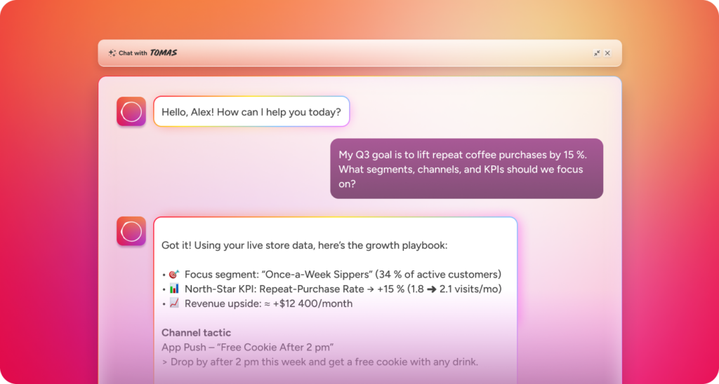Screen dimensions: 719x384
Task: Click the Repeat-Purchase Rate KPI line
Action: pos(331,289)
